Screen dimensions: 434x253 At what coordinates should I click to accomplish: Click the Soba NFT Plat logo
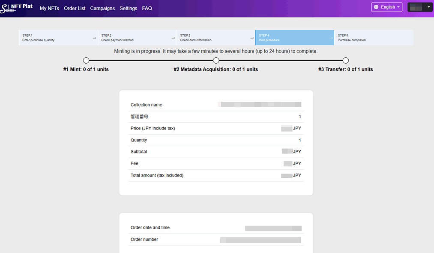(x=16, y=8)
